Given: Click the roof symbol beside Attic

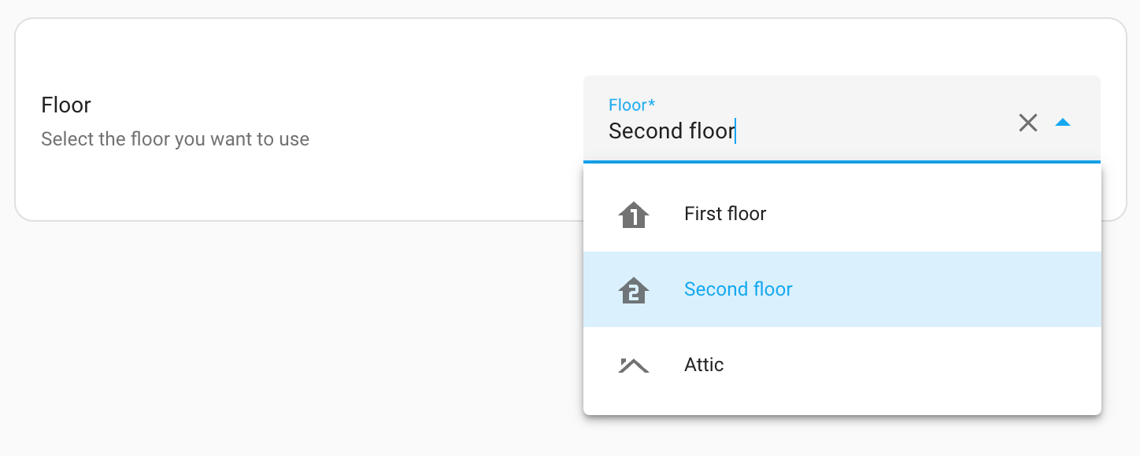Looking at the screenshot, I should click(x=634, y=364).
